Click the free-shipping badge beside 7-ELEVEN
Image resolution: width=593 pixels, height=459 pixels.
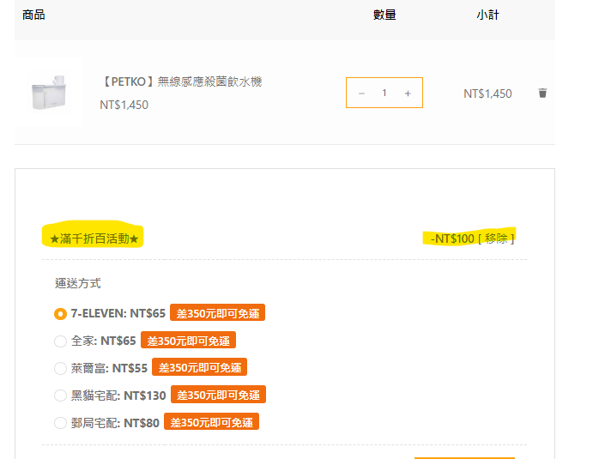tap(217, 313)
